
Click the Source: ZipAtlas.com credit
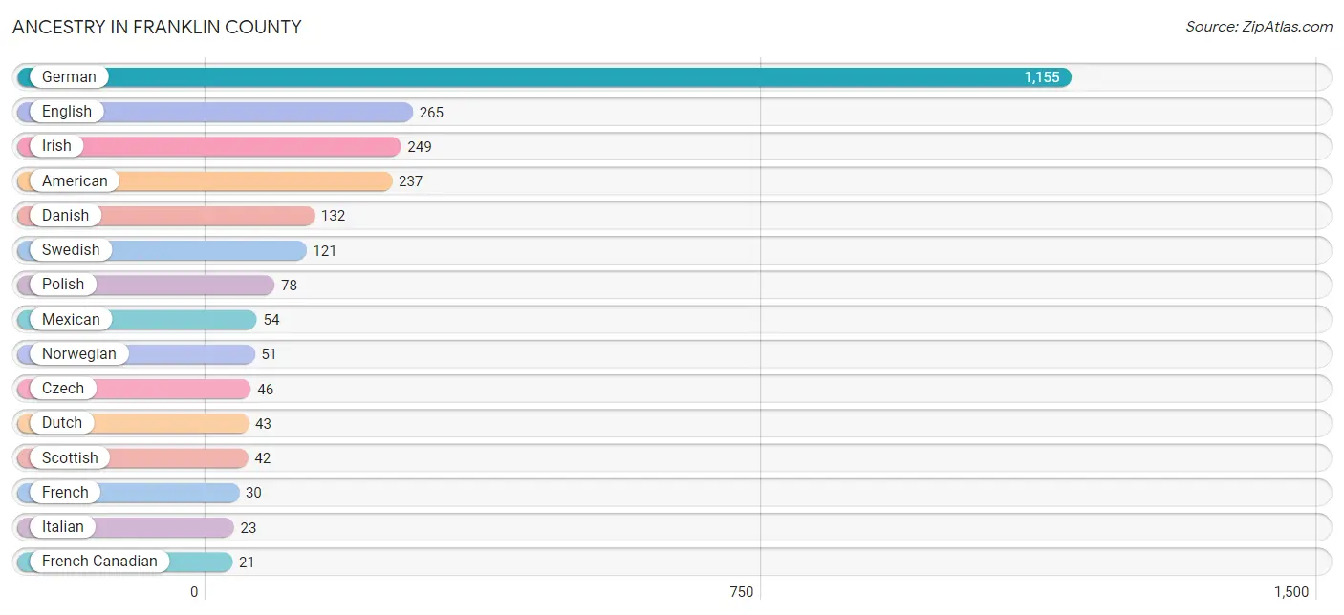tap(1259, 27)
